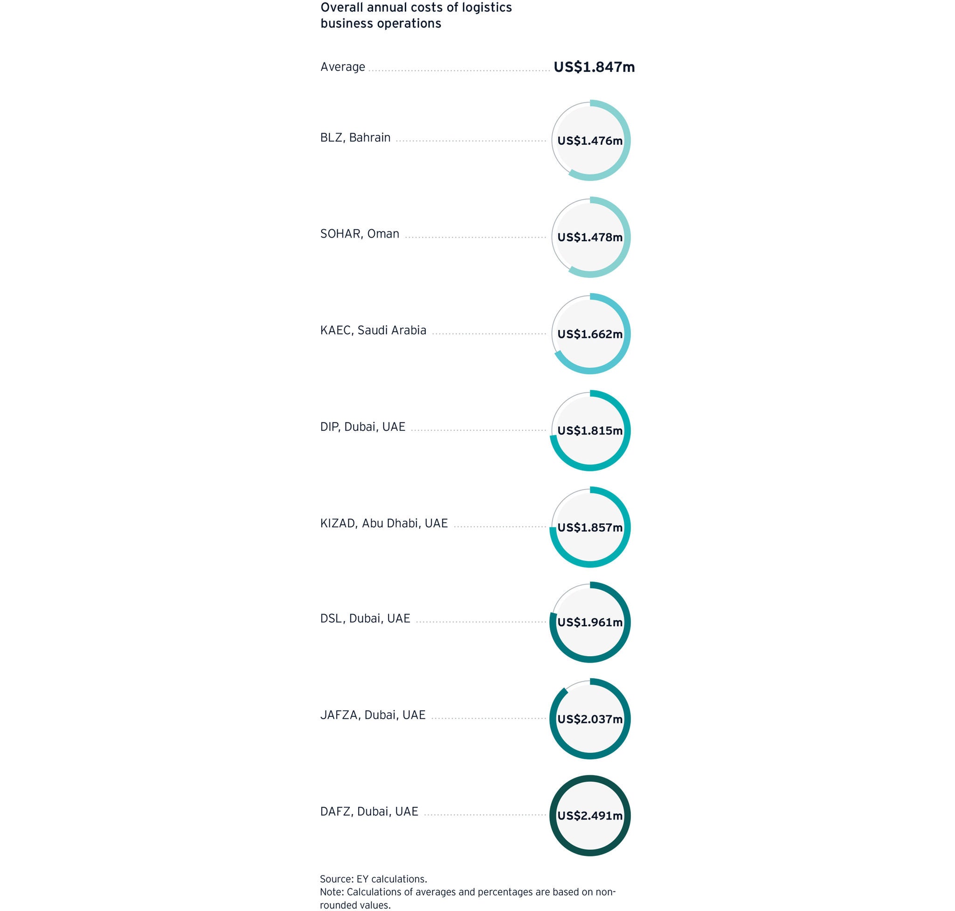This screenshot has height=911, width=955.
Task: Click the US$1.857m donut circle
Action: pyautogui.click(x=589, y=527)
